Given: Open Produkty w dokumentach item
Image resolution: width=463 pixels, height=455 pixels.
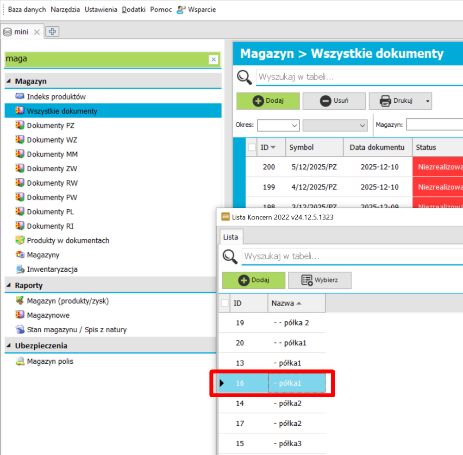Looking at the screenshot, I should pos(68,241).
